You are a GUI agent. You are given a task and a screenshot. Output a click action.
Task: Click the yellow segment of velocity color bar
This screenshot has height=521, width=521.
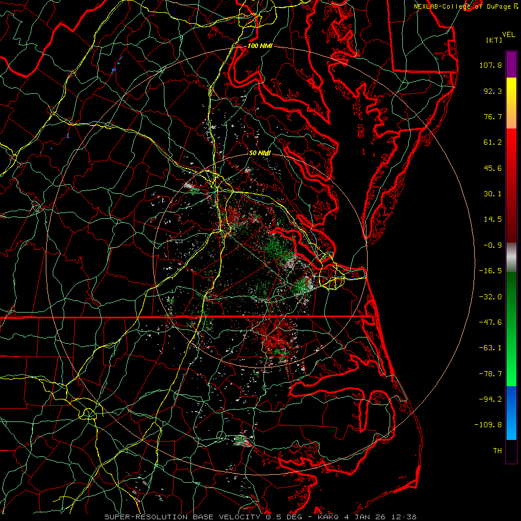pyautogui.click(x=511, y=102)
